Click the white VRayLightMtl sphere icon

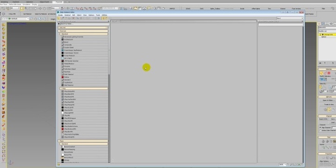(63, 113)
